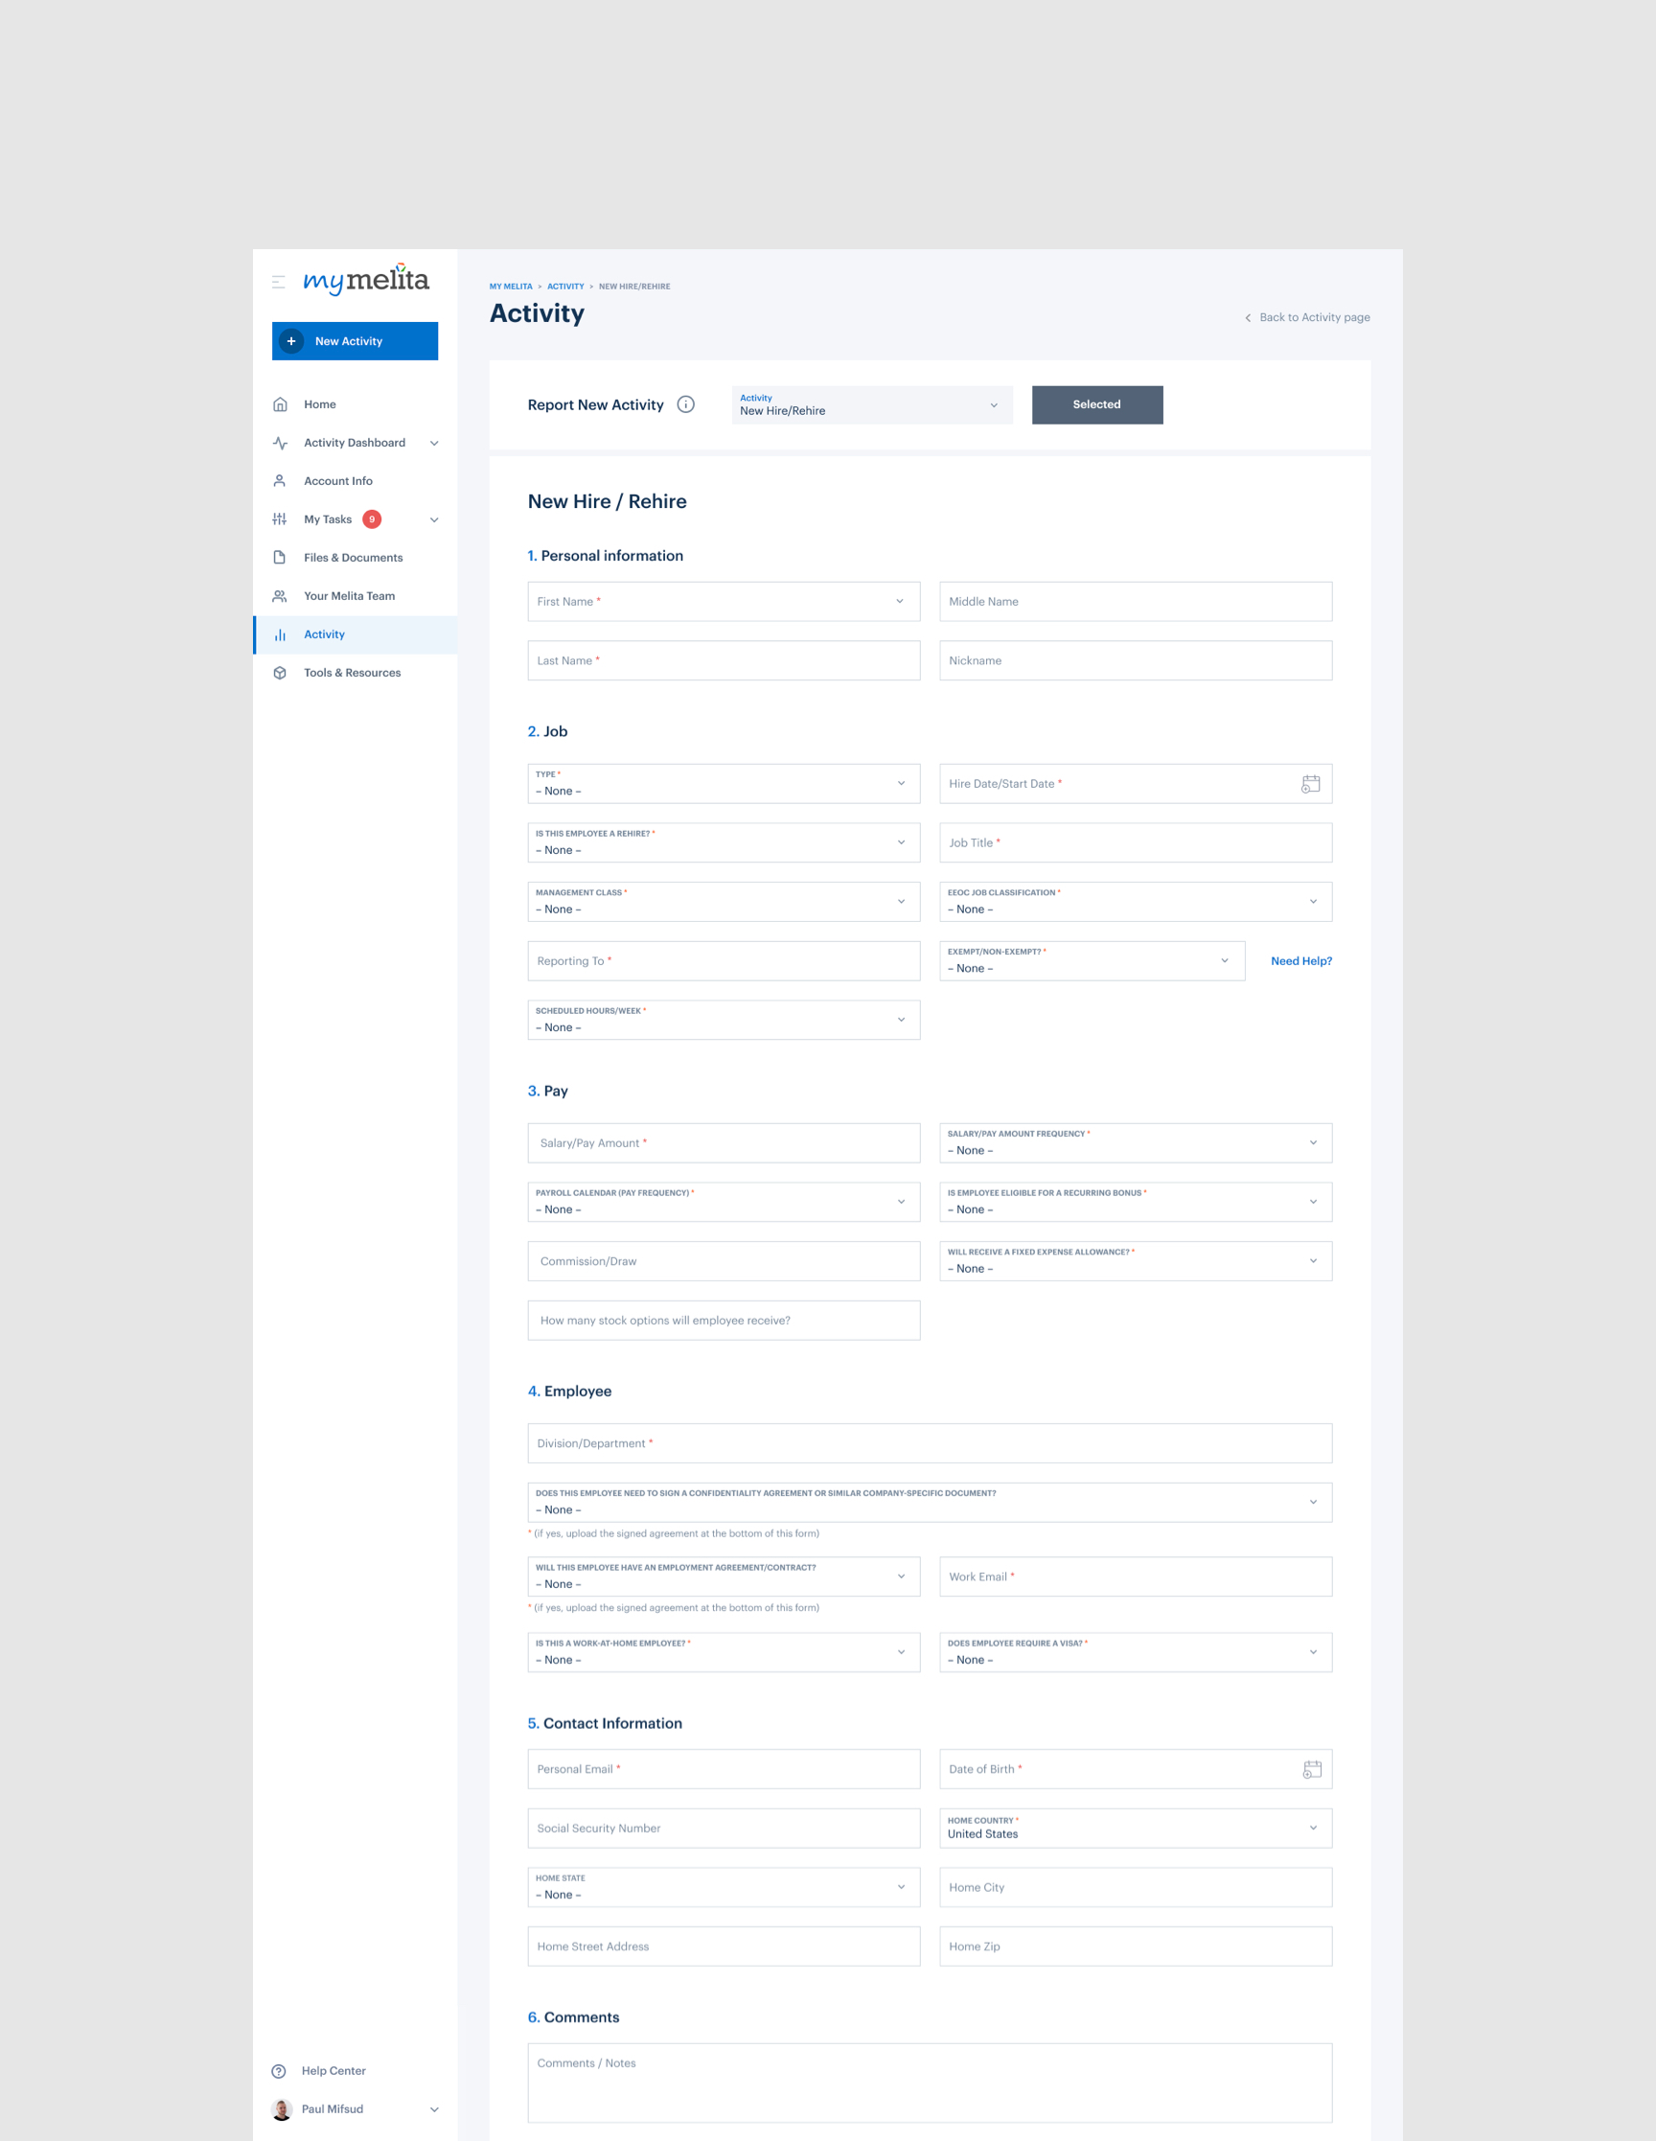Go to Home in sidebar
Image resolution: width=1656 pixels, height=2141 pixels.
tap(355, 404)
